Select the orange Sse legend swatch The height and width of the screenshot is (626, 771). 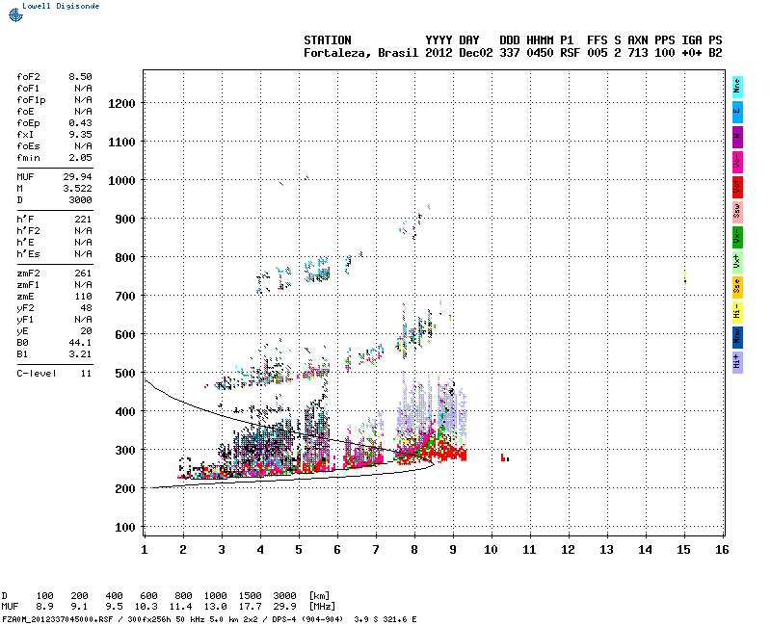(737, 287)
